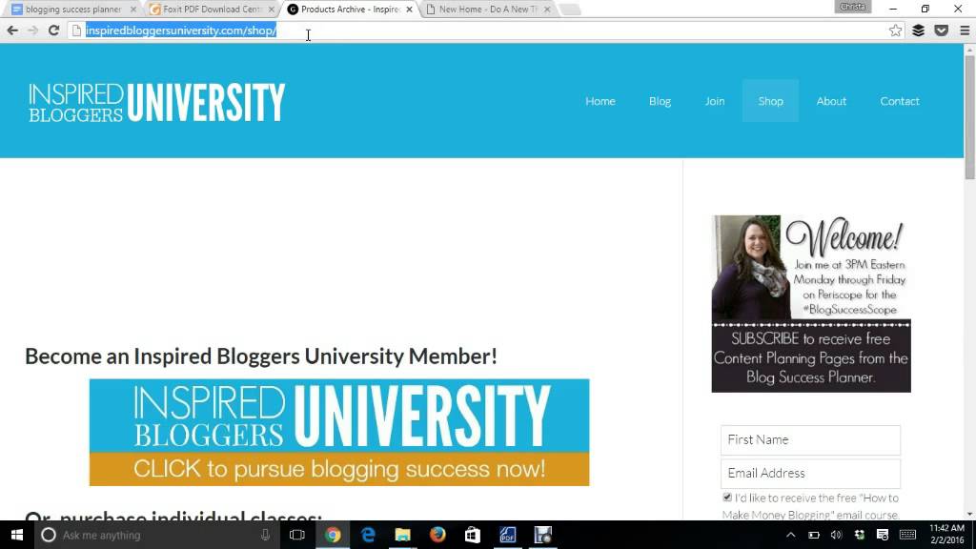Click the touch keyboard tray icon
The width and height of the screenshot is (976, 549).
click(x=907, y=535)
